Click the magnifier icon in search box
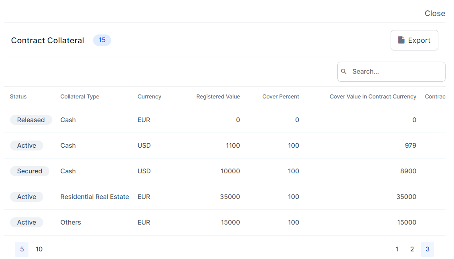 tap(344, 72)
